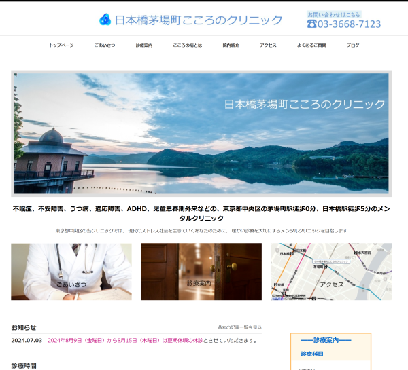Open the pink summer holiday closure notice link
Image resolution: width=408 pixels, height=370 pixels.
tap(125, 340)
